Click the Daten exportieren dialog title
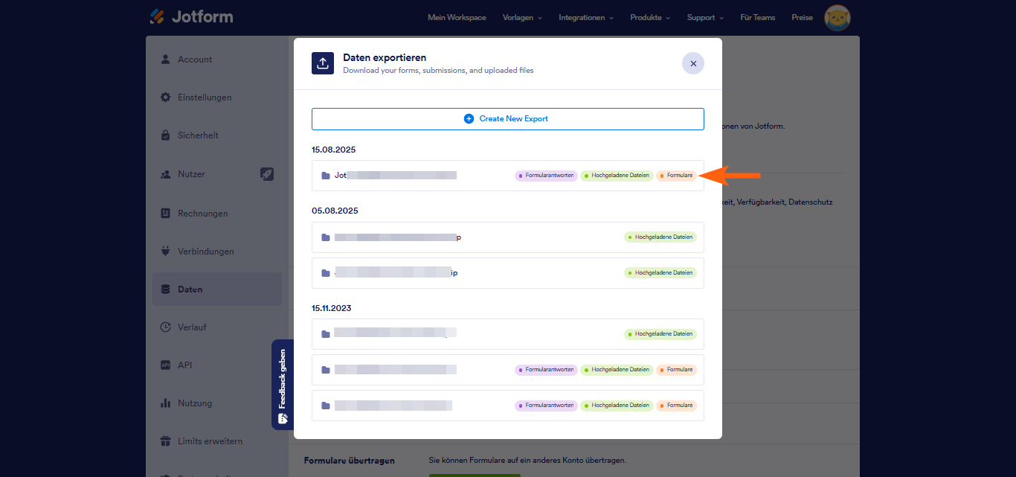This screenshot has width=1016, height=477. 385,57
